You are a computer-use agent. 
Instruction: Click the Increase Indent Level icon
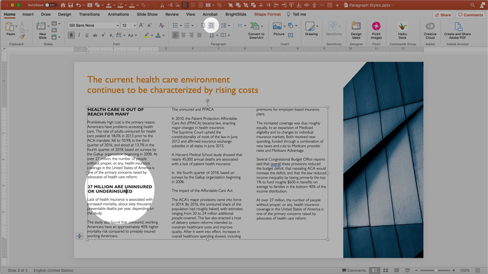[211, 25]
